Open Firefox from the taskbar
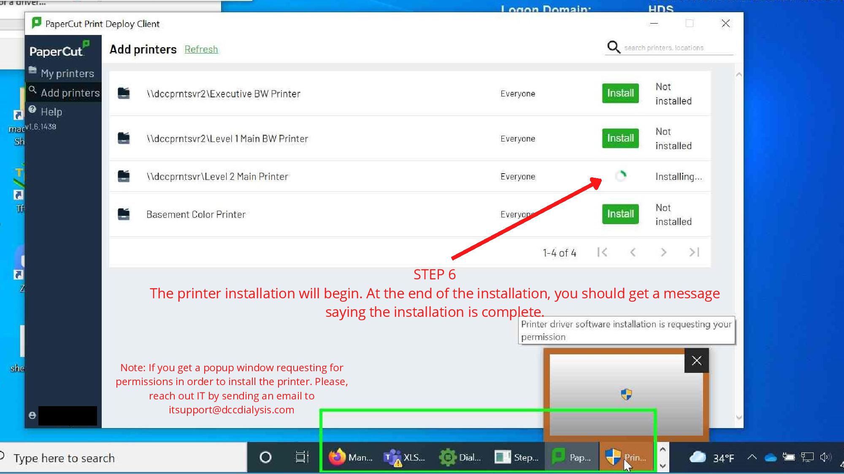844x474 pixels. [x=350, y=457]
